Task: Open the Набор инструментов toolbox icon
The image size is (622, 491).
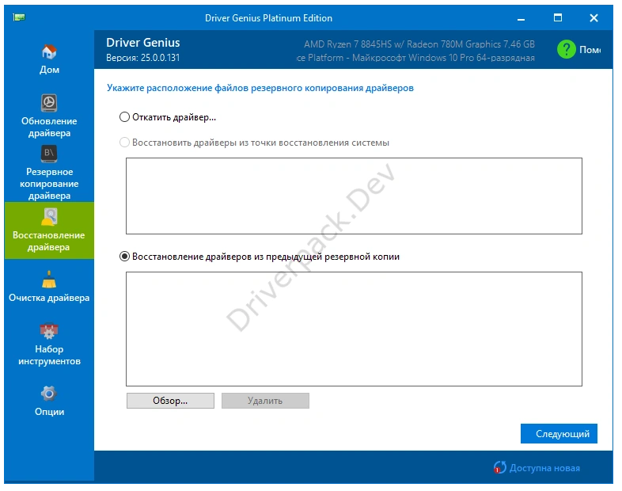Action: tap(49, 331)
